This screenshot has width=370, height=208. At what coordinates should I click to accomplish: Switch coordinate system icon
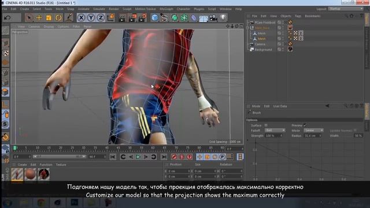coord(110,18)
